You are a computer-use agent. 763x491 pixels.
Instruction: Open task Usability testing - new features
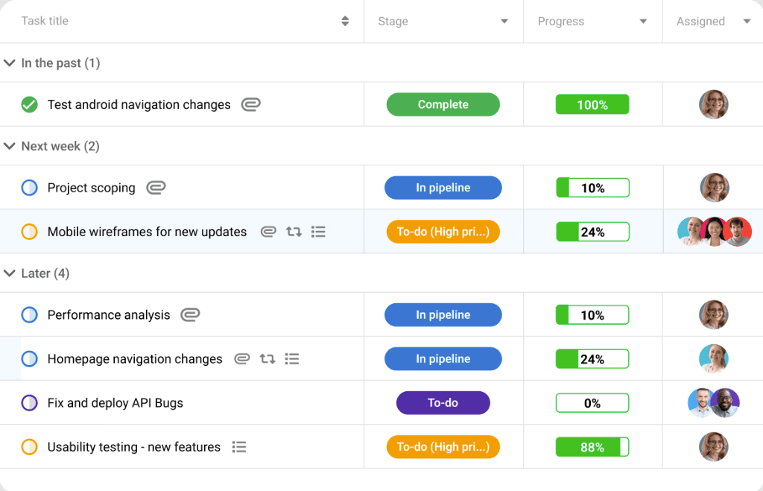pyautogui.click(x=134, y=447)
